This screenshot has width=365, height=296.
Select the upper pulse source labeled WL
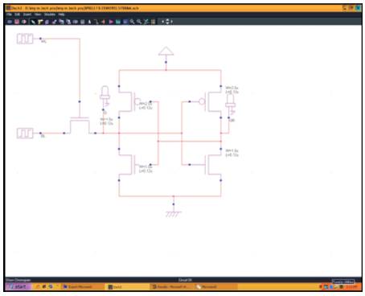[x=25, y=39]
